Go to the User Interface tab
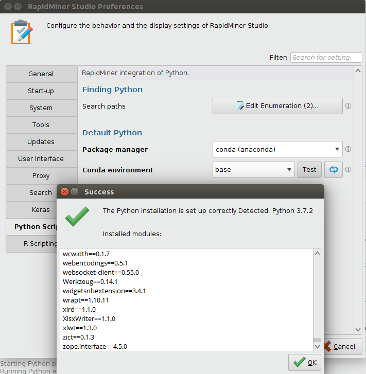The width and height of the screenshot is (366, 374). pyautogui.click(x=41, y=159)
